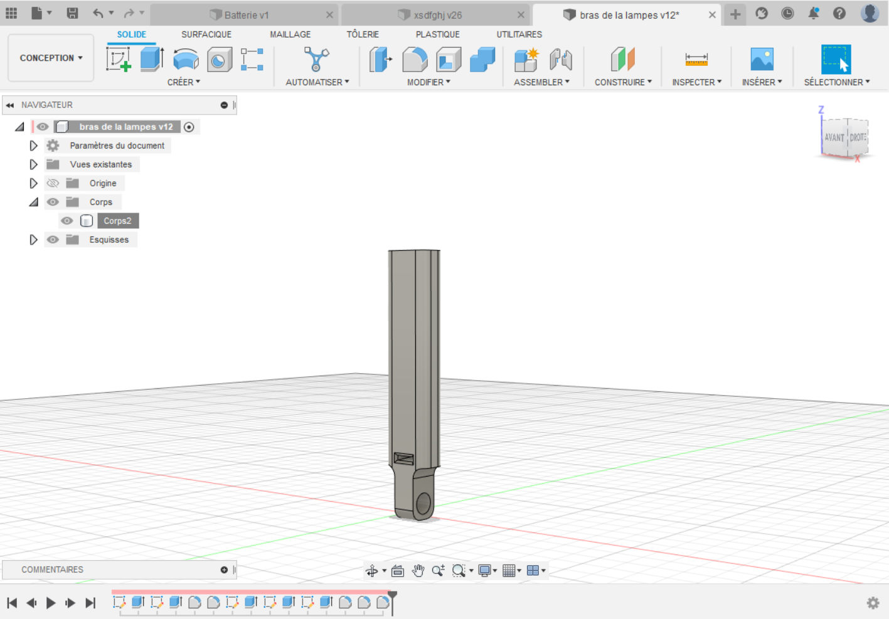Redo the last undone action
This screenshot has width=889, height=619.
point(129,13)
